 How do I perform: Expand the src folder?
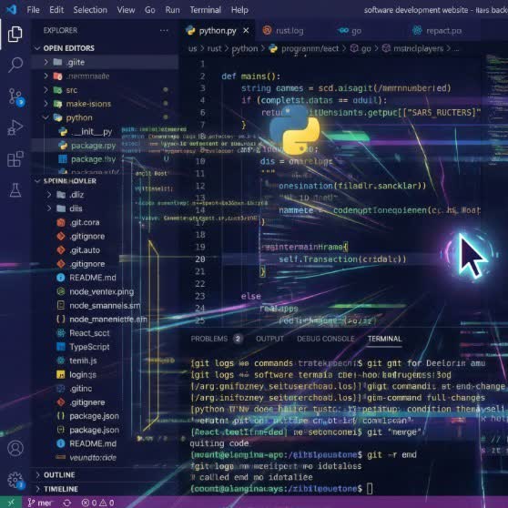coord(46,90)
